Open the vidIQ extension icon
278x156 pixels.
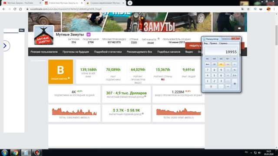click(x=255, y=9)
